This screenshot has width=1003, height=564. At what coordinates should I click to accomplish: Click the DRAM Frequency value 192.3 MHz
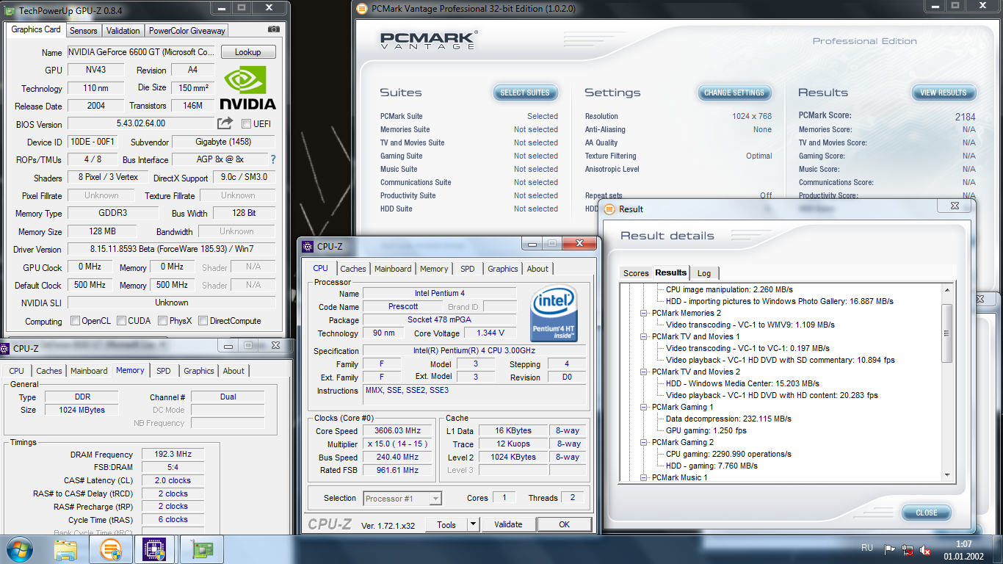[x=173, y=455]
